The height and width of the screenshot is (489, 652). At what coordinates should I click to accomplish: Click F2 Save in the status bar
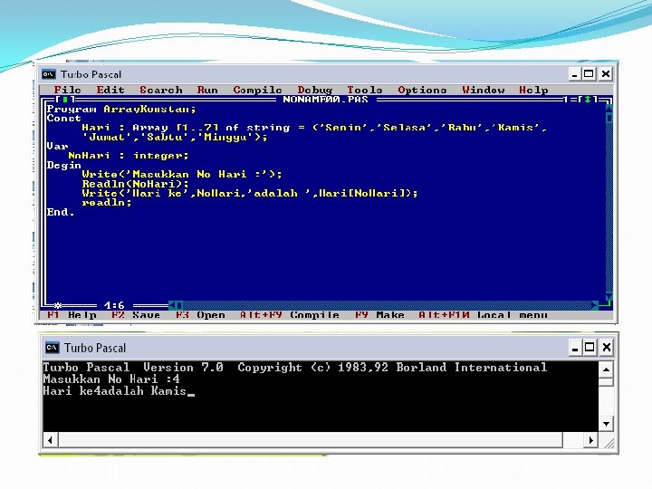(136, 315)
